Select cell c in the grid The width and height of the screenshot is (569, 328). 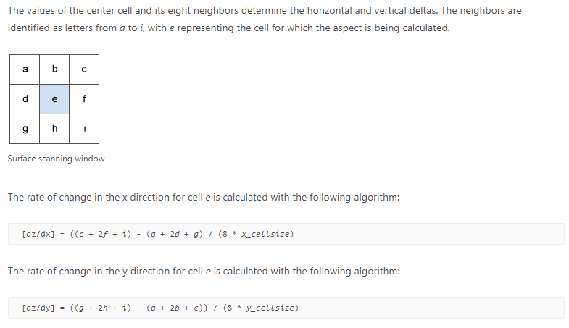pos(84,70)
